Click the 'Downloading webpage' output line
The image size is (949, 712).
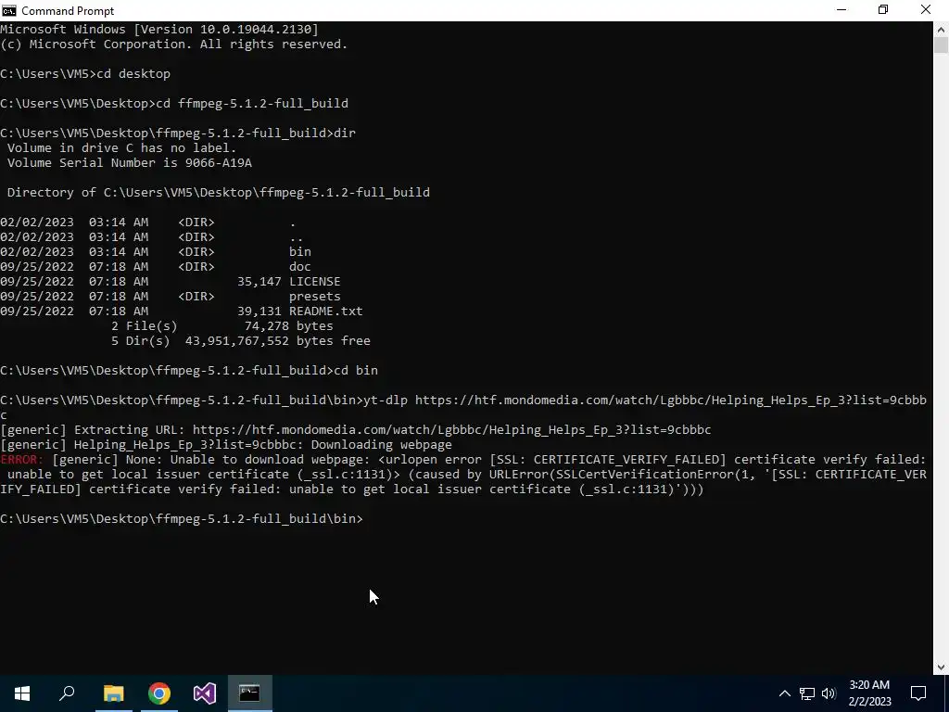pos(226,445)
